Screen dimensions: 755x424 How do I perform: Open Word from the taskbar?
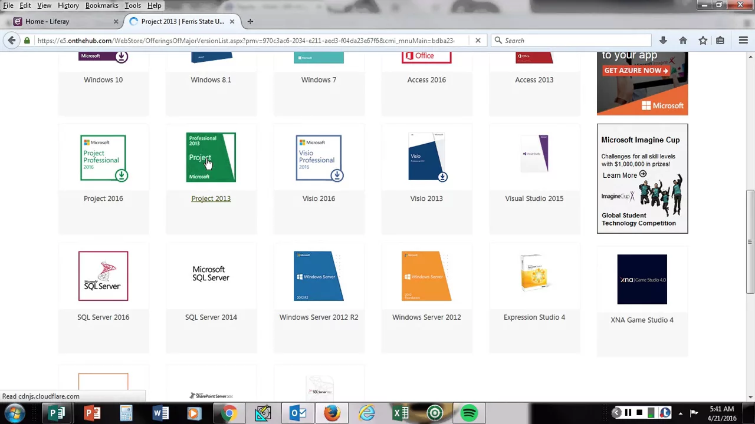(160, 413)
